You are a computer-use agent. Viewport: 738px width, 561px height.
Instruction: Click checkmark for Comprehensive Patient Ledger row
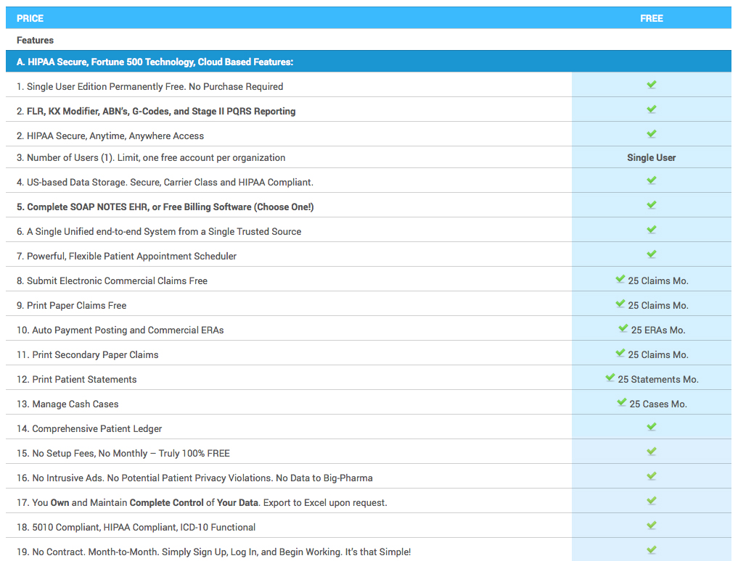[652, 426]
